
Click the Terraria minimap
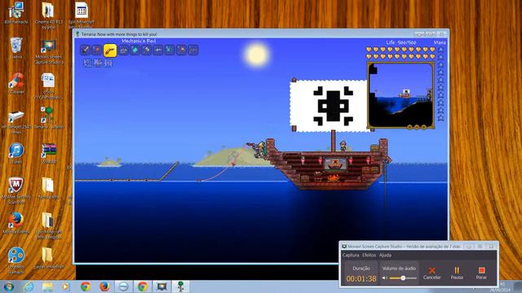point(400,95)
